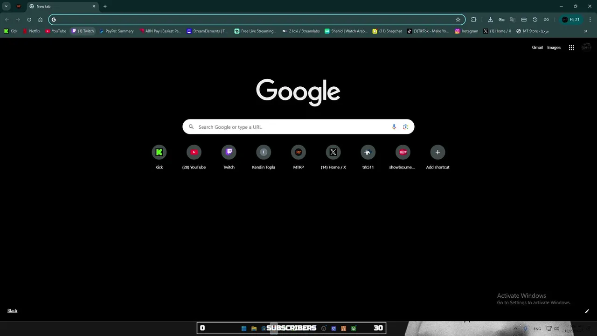
Task: Open the Images link
Action: pyautogui.click(x=554, y=47)
